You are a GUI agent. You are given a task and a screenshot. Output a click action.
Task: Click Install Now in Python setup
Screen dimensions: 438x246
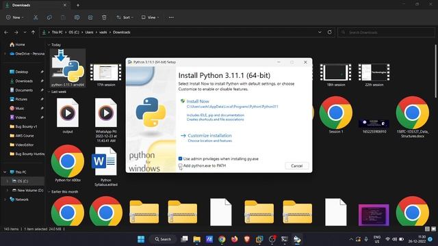pyautogui.click(x=198, y=101)
